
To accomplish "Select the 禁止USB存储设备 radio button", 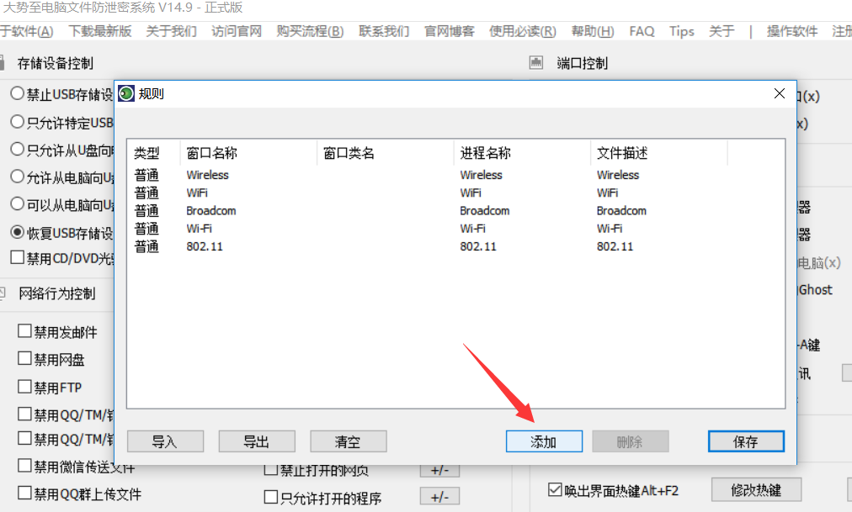I will point(18,94).
